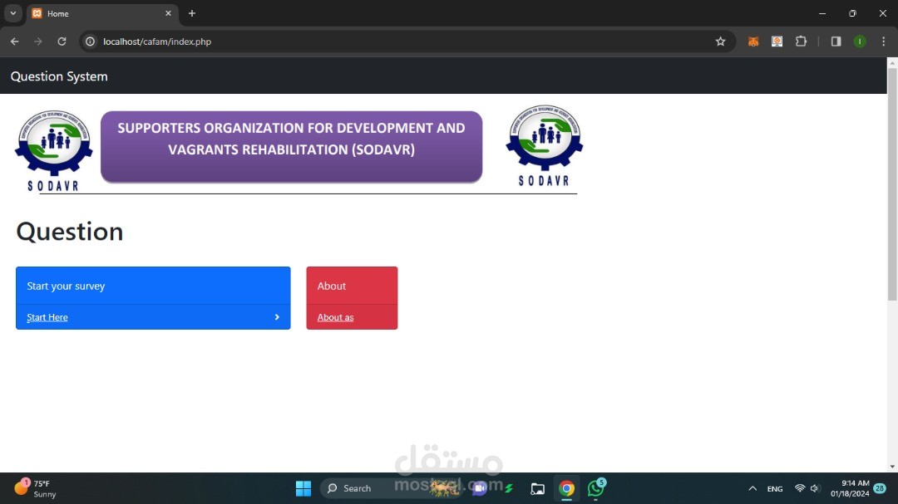Close the Home tab
The height and width of the screenshot is (504, 898).
click(x=168, y=13)
